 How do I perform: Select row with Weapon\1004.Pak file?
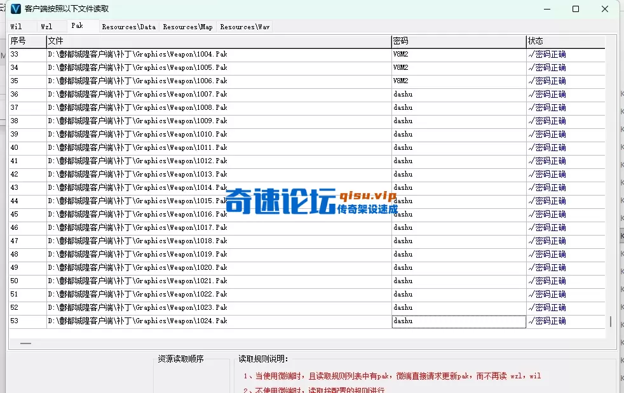[x=307, y=55]
